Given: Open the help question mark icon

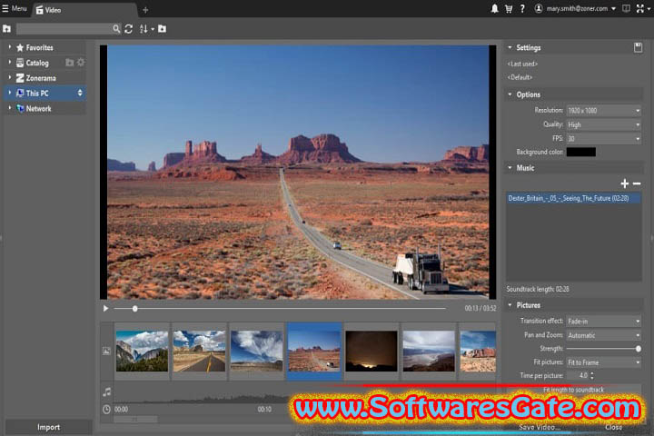Looking at the screenshot, I should coord(522,9).
